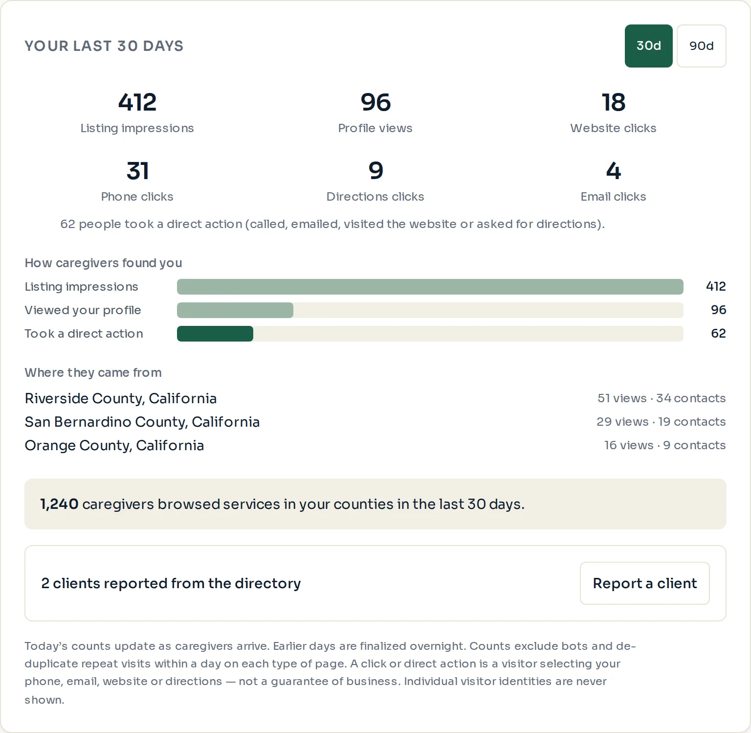Screen dimensions: 751x733
Task: Click the number 31 above Phone clicks
Action: [x=137, y=171]
